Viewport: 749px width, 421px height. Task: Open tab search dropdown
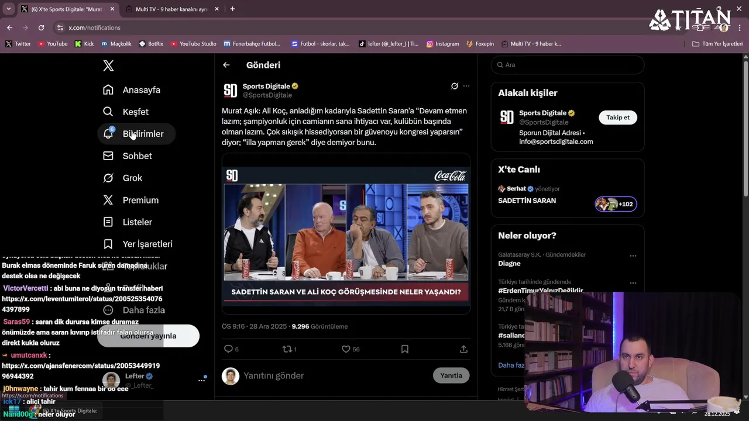pos(8,9)
